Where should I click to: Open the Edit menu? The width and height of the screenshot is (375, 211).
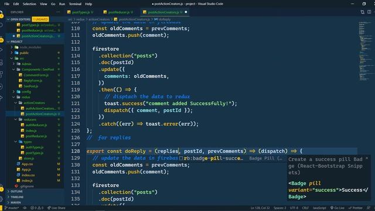click(16, 4)
